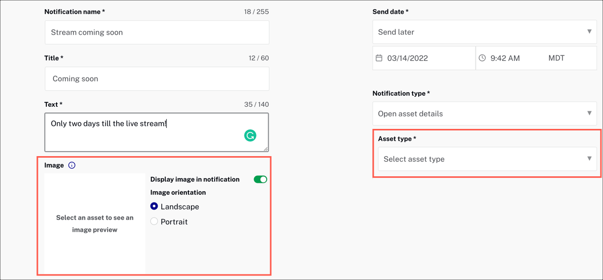Image resolution: width=603 pixels, height=280 pixels.
Task: Click the Image orientation label
Action: [178, 192]
